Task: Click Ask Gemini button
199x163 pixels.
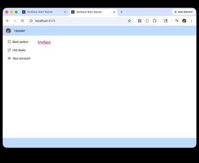Action: coord(183,12)
